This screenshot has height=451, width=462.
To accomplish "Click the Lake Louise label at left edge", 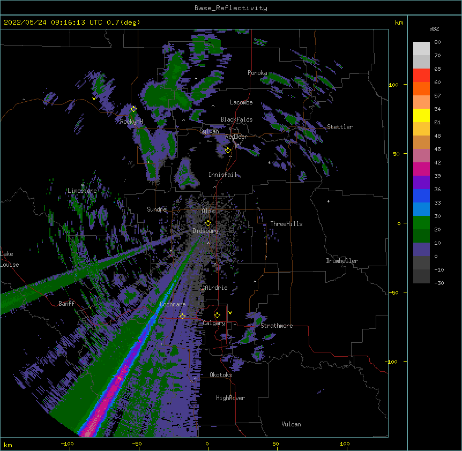I will click(10, 259).
